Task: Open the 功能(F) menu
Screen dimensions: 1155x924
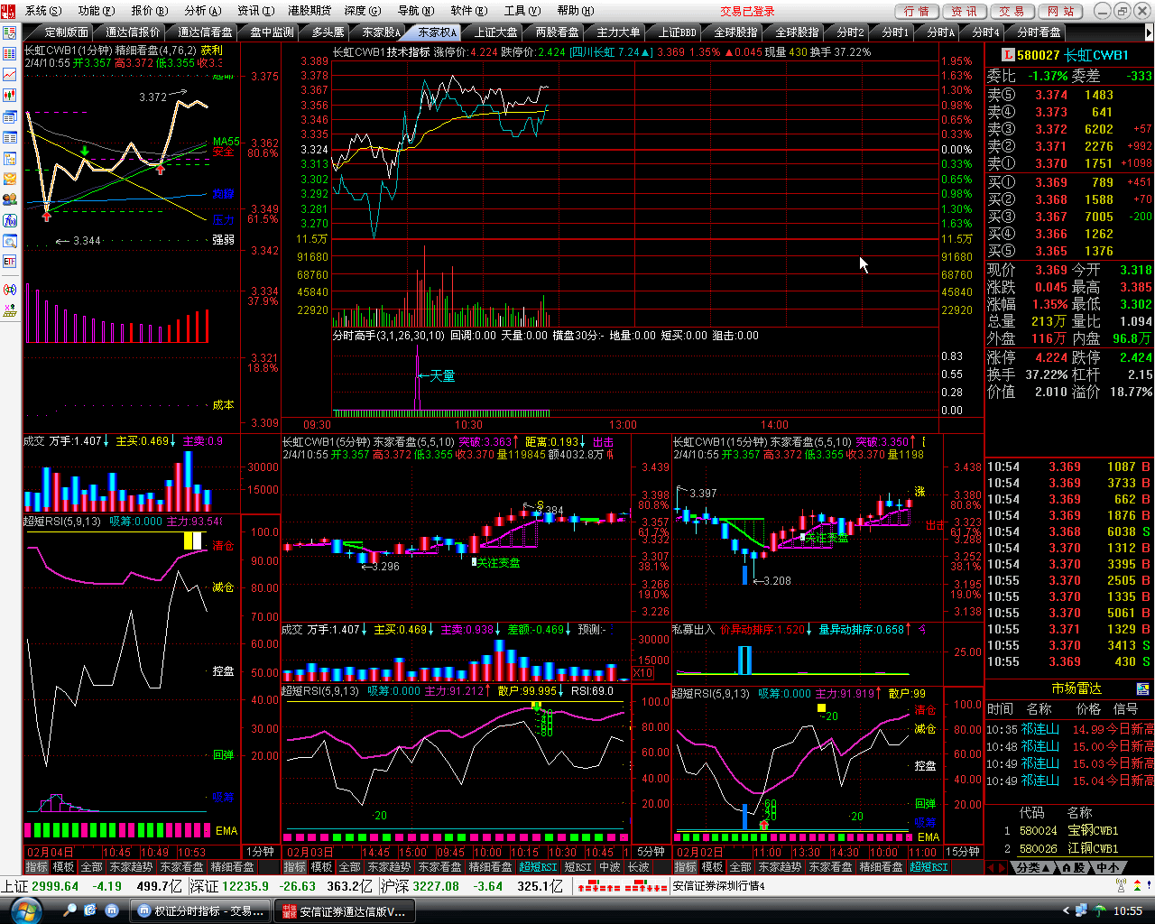Action: 97,11
